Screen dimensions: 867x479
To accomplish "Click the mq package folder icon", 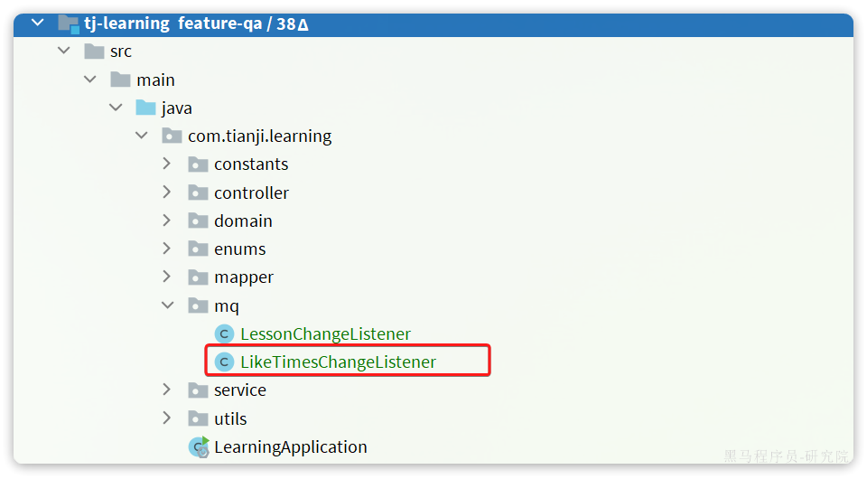I will coord(198,305).
